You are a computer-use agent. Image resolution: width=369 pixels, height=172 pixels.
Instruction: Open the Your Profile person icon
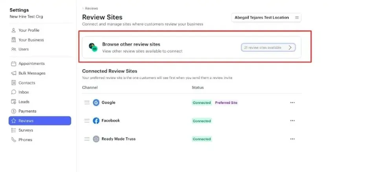pyautogui.click(x=14, y=30)
